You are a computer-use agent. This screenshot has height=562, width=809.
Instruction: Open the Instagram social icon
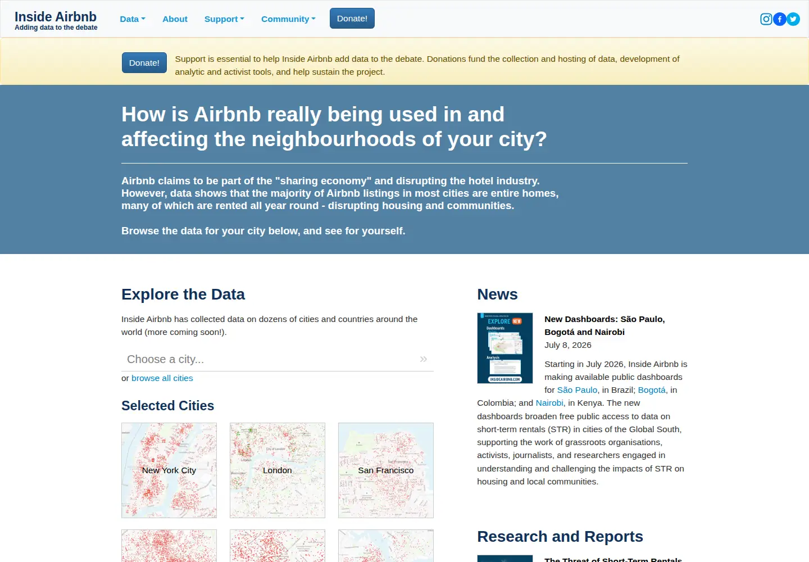click(x=766, y=19)
